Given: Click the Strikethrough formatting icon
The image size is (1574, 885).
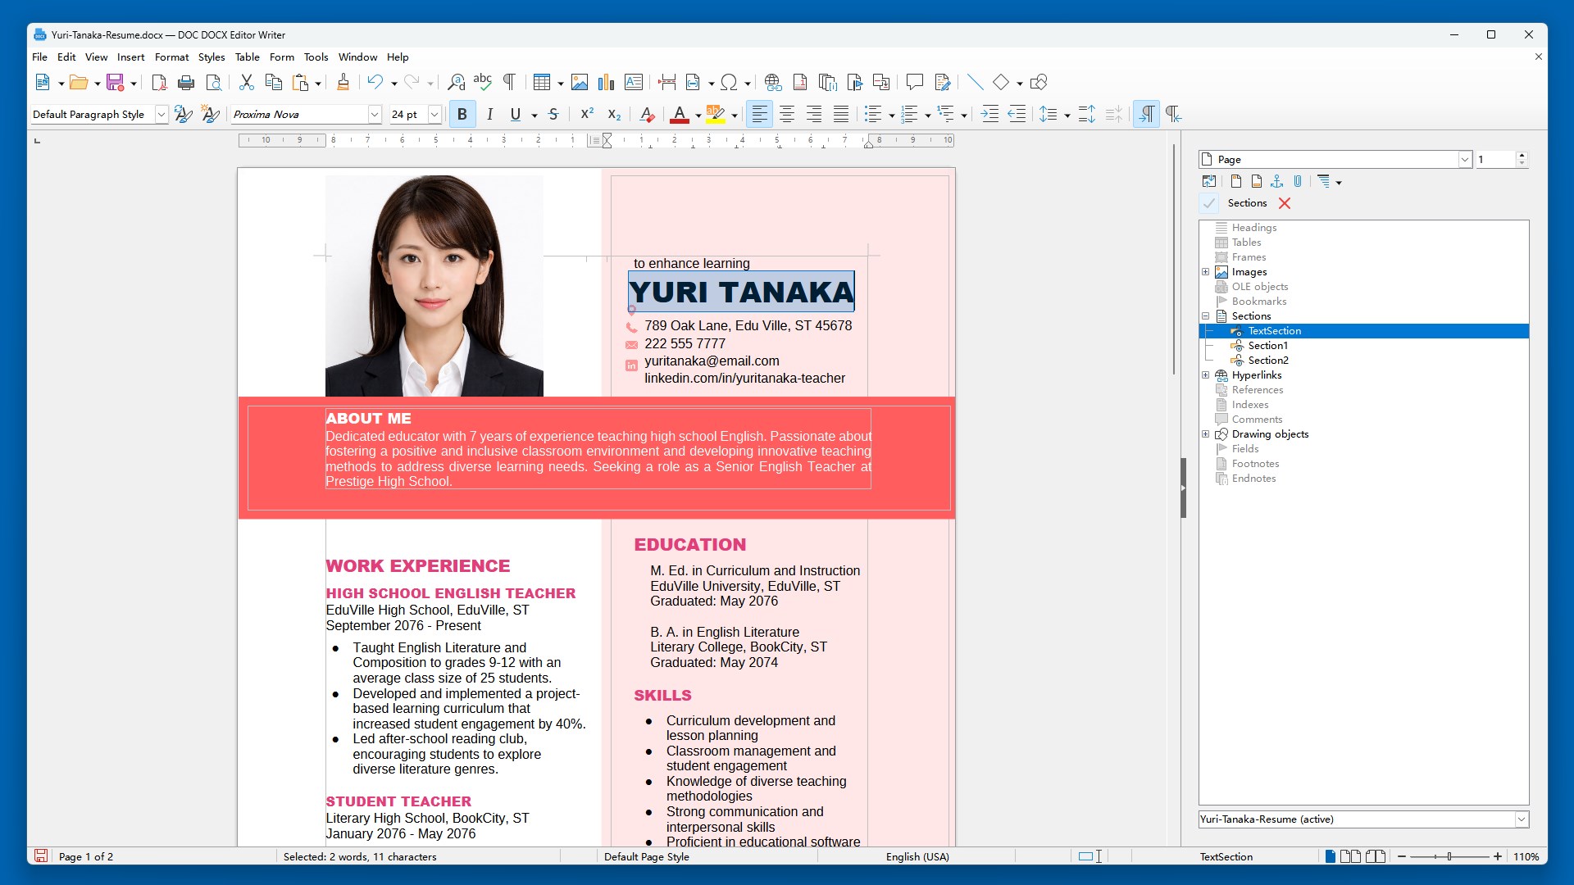Looking at the screenshot, I should click(553, 115).
